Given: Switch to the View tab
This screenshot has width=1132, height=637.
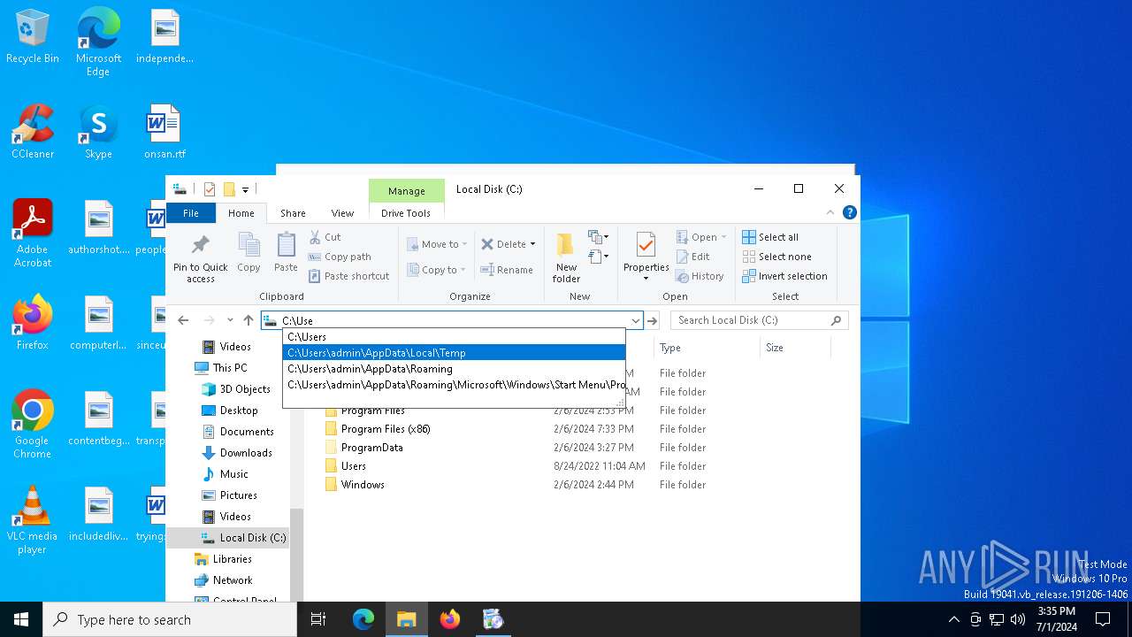Looking at the screenshot, I should point(342,213).
